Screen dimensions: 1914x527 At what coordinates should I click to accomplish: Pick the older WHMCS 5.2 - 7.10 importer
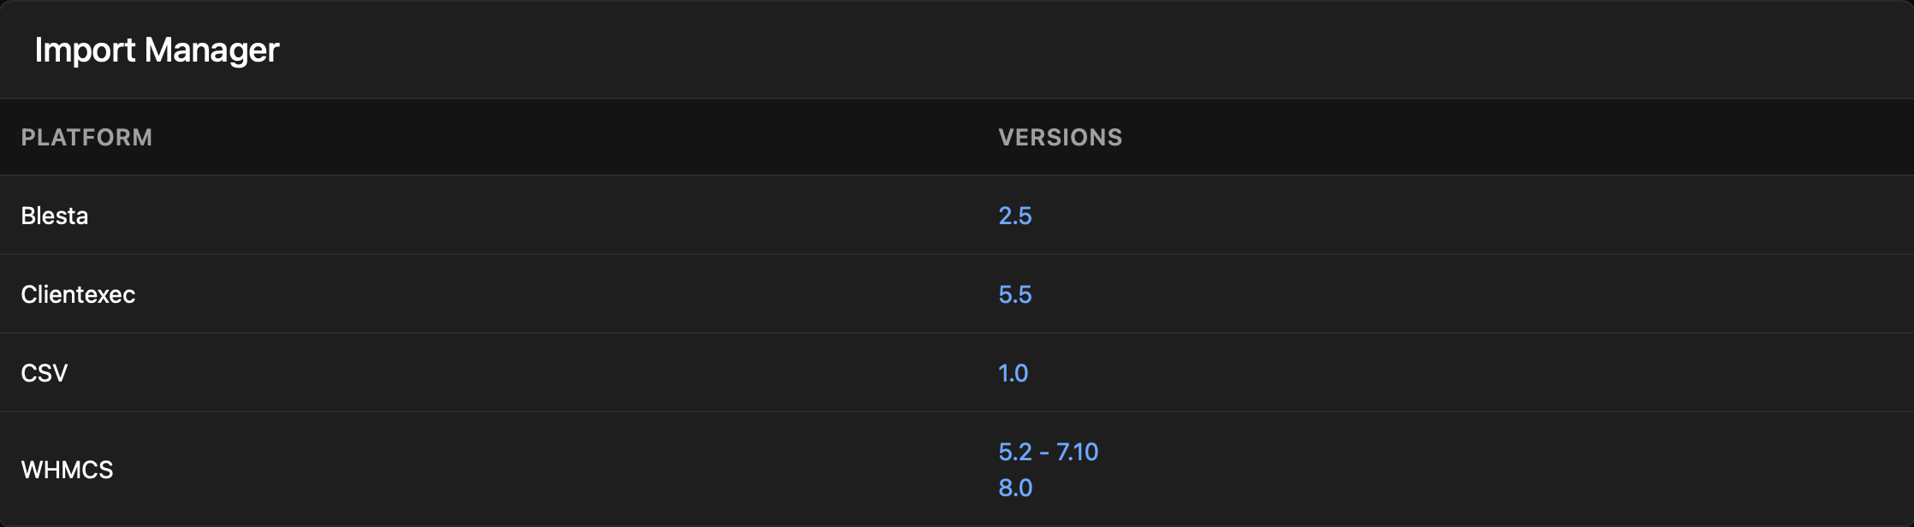point(1048,452)
